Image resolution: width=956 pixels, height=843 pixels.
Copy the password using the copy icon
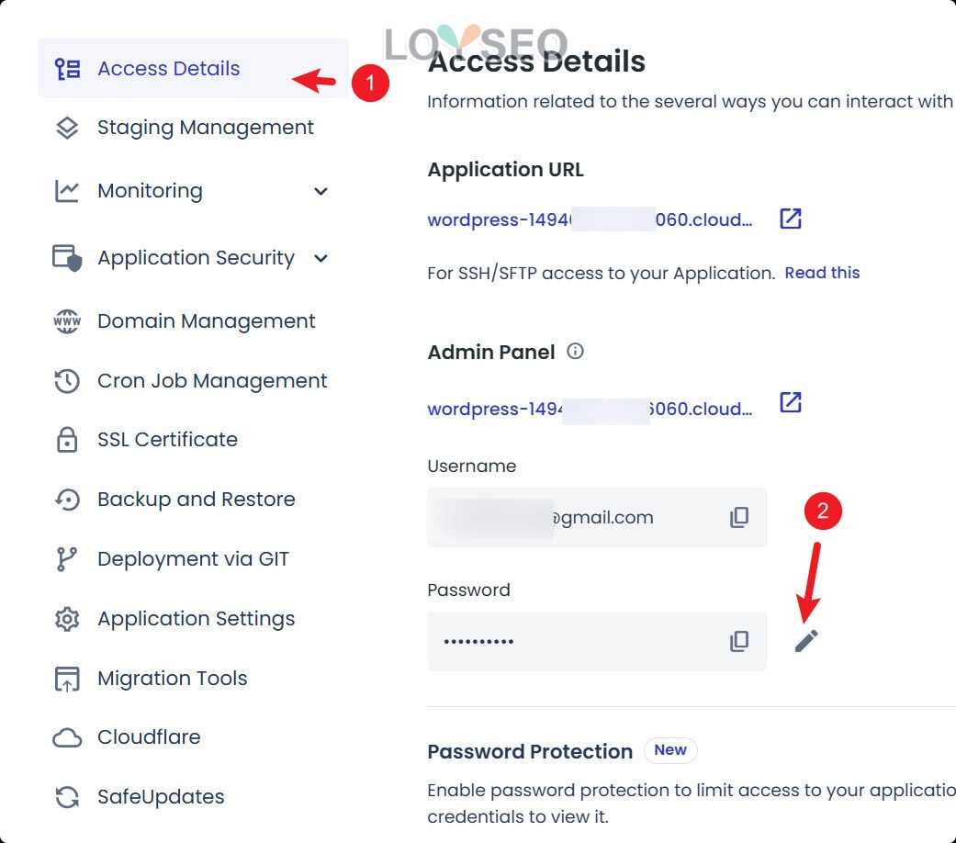(x=739, y=642)
